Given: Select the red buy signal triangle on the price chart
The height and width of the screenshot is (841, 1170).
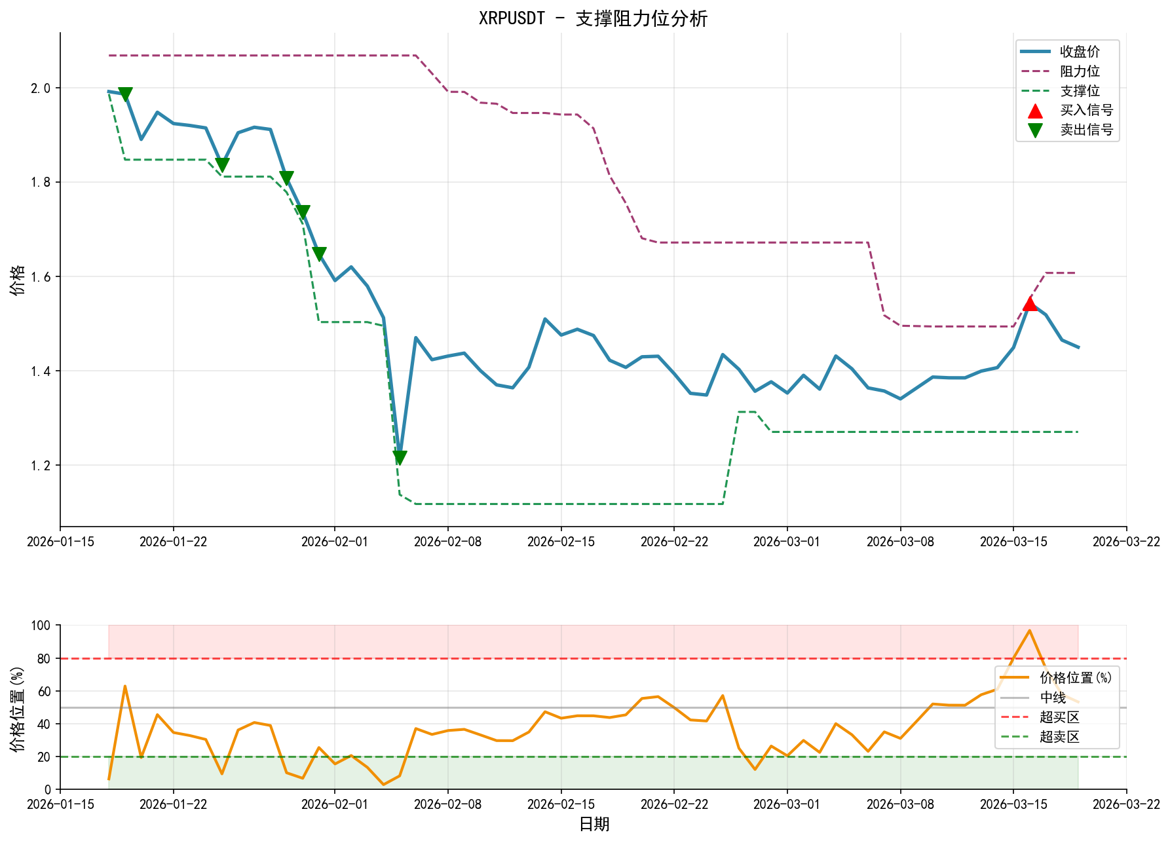Looking at the screenshot, I should 1030,305.
